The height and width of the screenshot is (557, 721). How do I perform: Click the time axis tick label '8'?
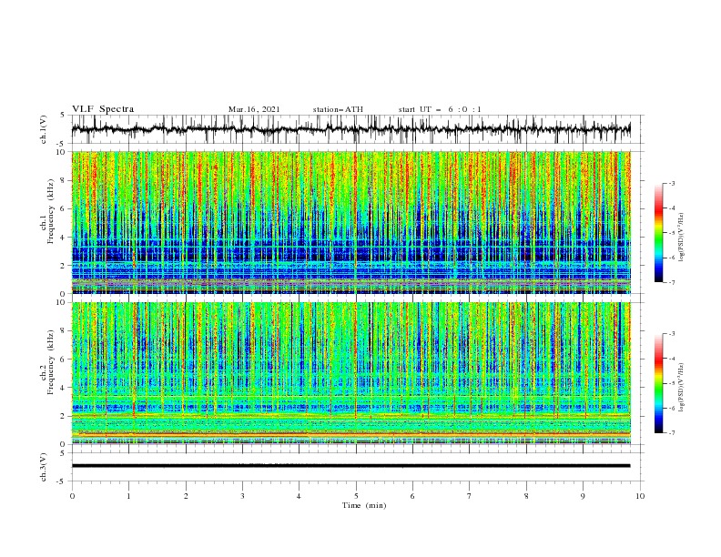[526, 496]
